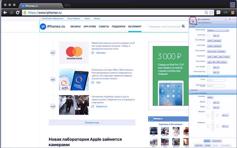
Task: Open the text Color swatch picker
Action: click(210, 80)
